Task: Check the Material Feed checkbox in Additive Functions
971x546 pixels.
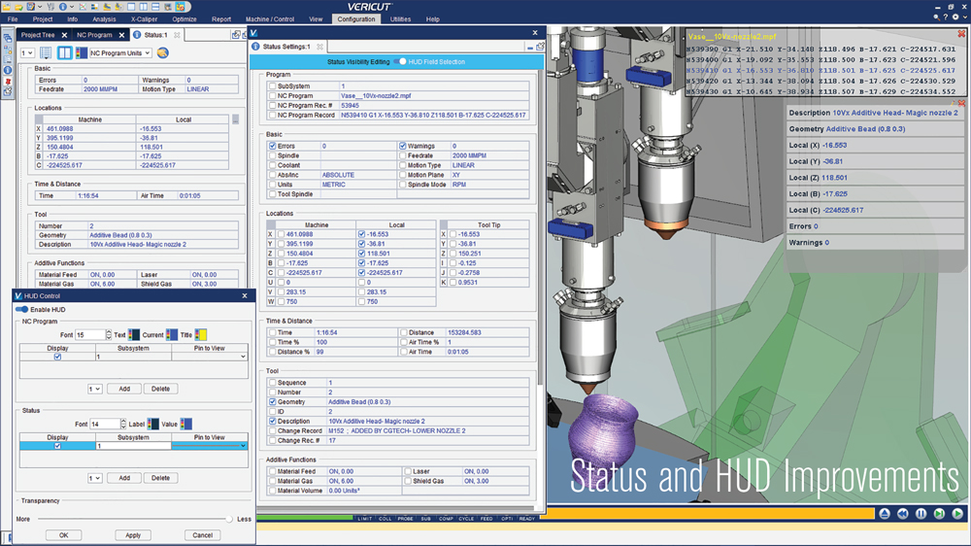Action: point(272,471)
